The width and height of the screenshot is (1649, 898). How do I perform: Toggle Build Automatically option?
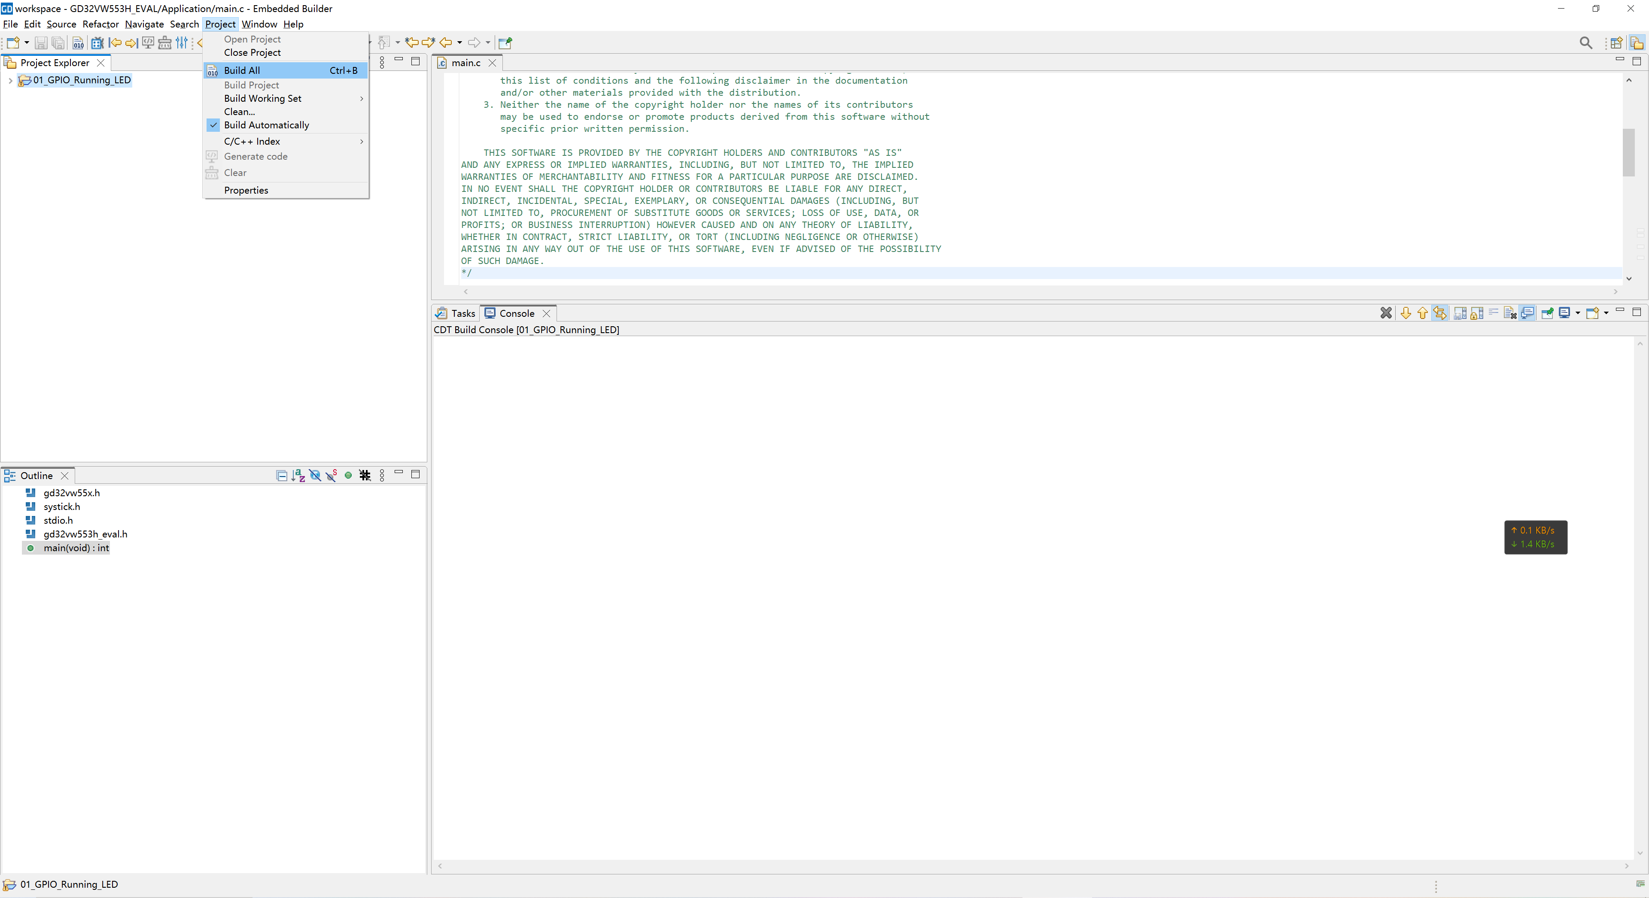coord(266,125)
